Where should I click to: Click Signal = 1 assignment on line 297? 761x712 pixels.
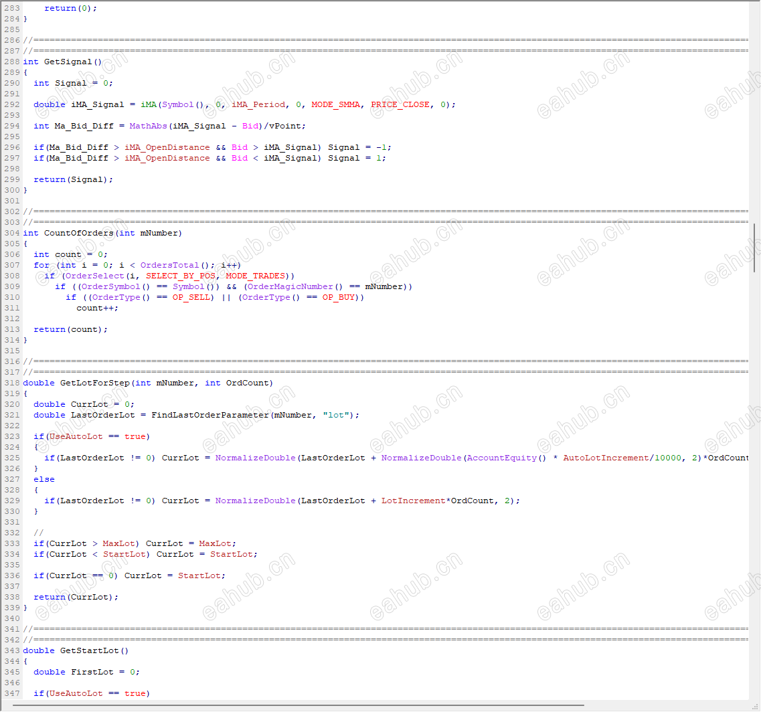(357, 158)
